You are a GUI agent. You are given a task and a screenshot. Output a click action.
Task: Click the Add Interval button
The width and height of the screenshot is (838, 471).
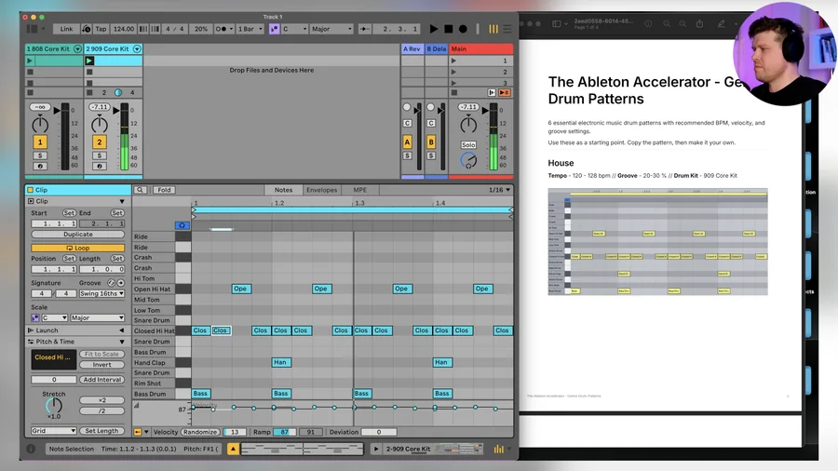[102, 380]
